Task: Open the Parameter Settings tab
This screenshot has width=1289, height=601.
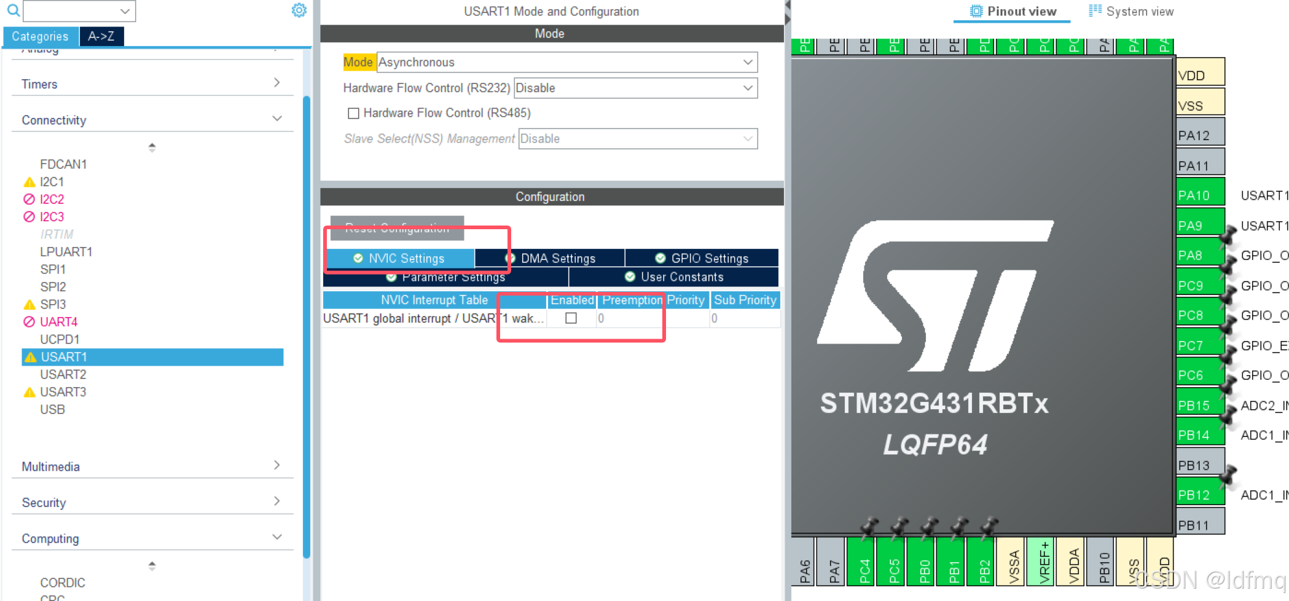Action: click(x=446, y=277)
